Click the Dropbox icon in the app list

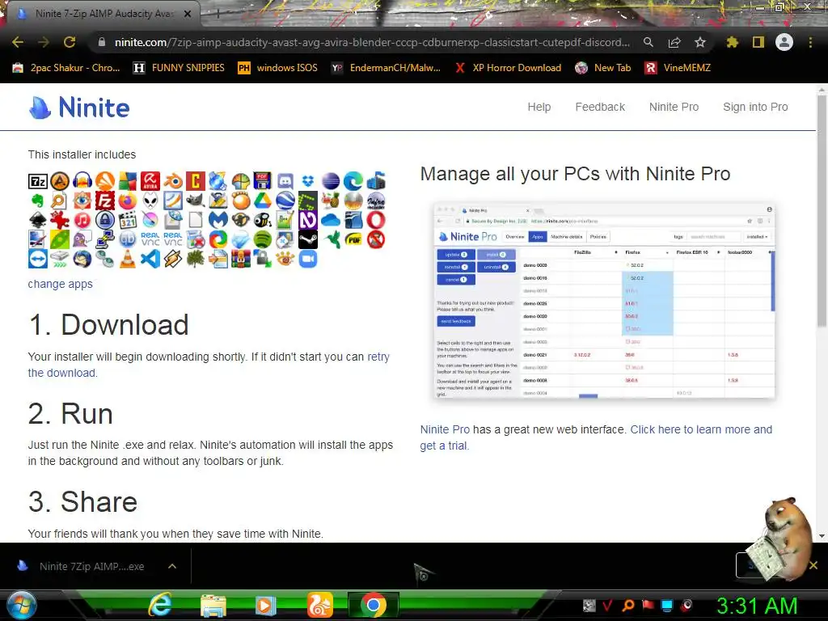(x=308, y=182)
